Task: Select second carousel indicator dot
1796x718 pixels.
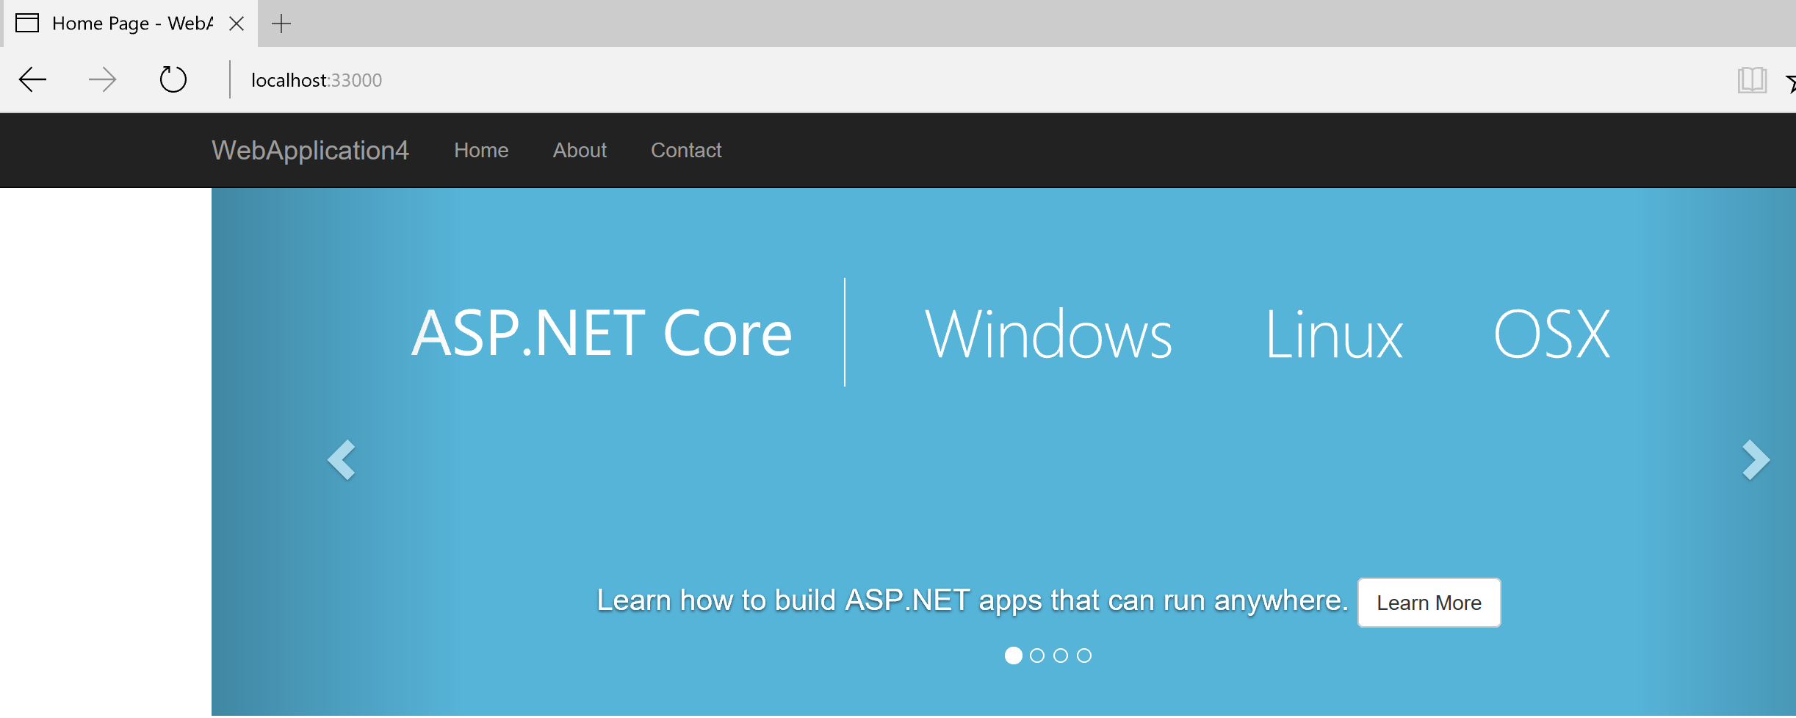Action: [x=1037, y=656]
